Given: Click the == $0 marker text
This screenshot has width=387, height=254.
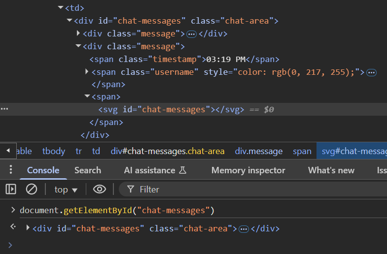Looking at the screenshot, I should click(x=262, y=109).
